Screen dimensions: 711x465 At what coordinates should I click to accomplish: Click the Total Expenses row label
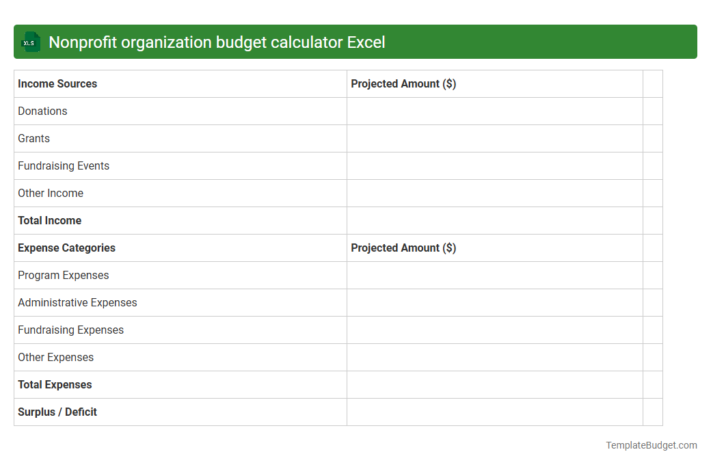[x=55, y=384]
